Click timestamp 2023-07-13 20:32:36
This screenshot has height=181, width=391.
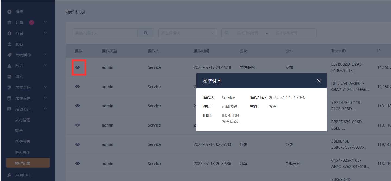point(212,164)
